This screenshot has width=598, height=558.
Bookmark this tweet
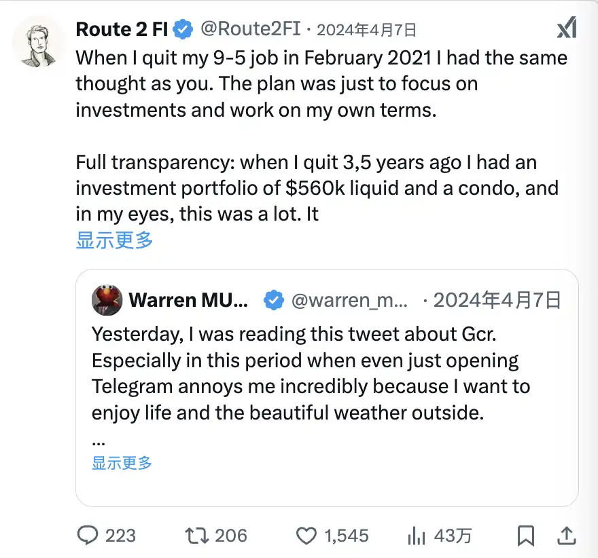pos(525,536)
